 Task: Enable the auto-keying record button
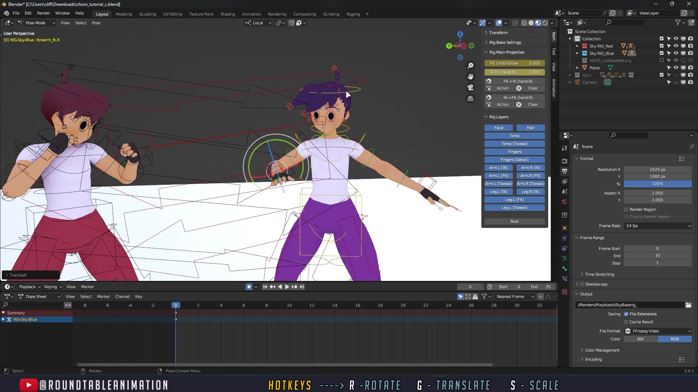click(x=248, y=286)
